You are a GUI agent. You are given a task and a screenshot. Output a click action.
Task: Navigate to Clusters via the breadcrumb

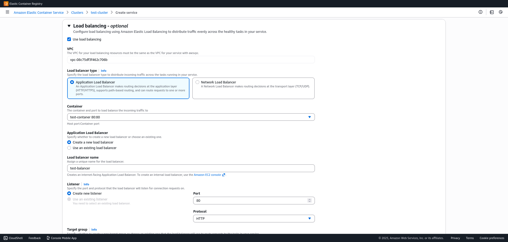tap(77, 12)
